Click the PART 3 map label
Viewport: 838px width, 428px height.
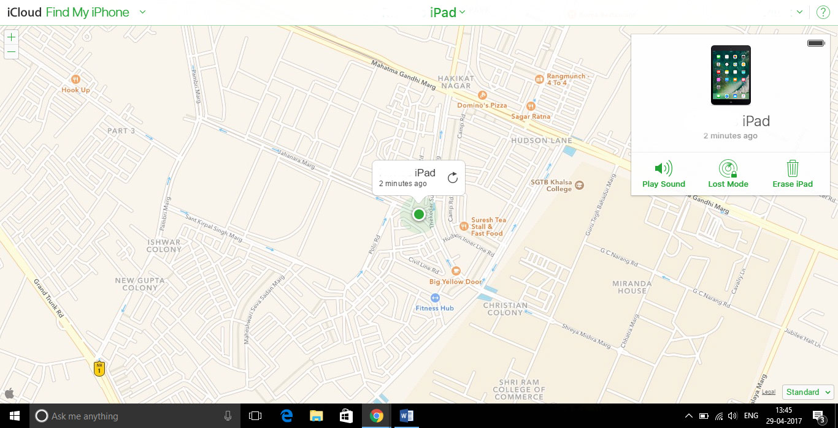tap(121, 131)
